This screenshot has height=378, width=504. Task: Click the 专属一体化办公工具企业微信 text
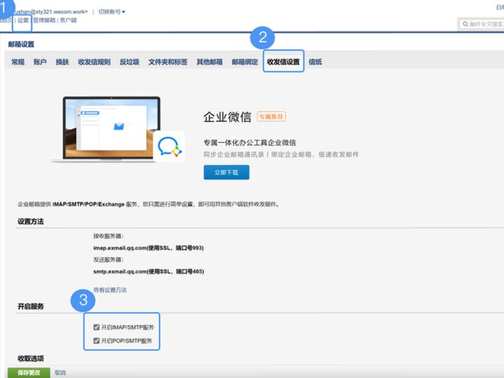249,142
